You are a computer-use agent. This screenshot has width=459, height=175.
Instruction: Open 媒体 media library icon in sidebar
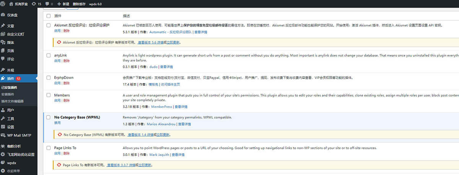tap(3, 42)
